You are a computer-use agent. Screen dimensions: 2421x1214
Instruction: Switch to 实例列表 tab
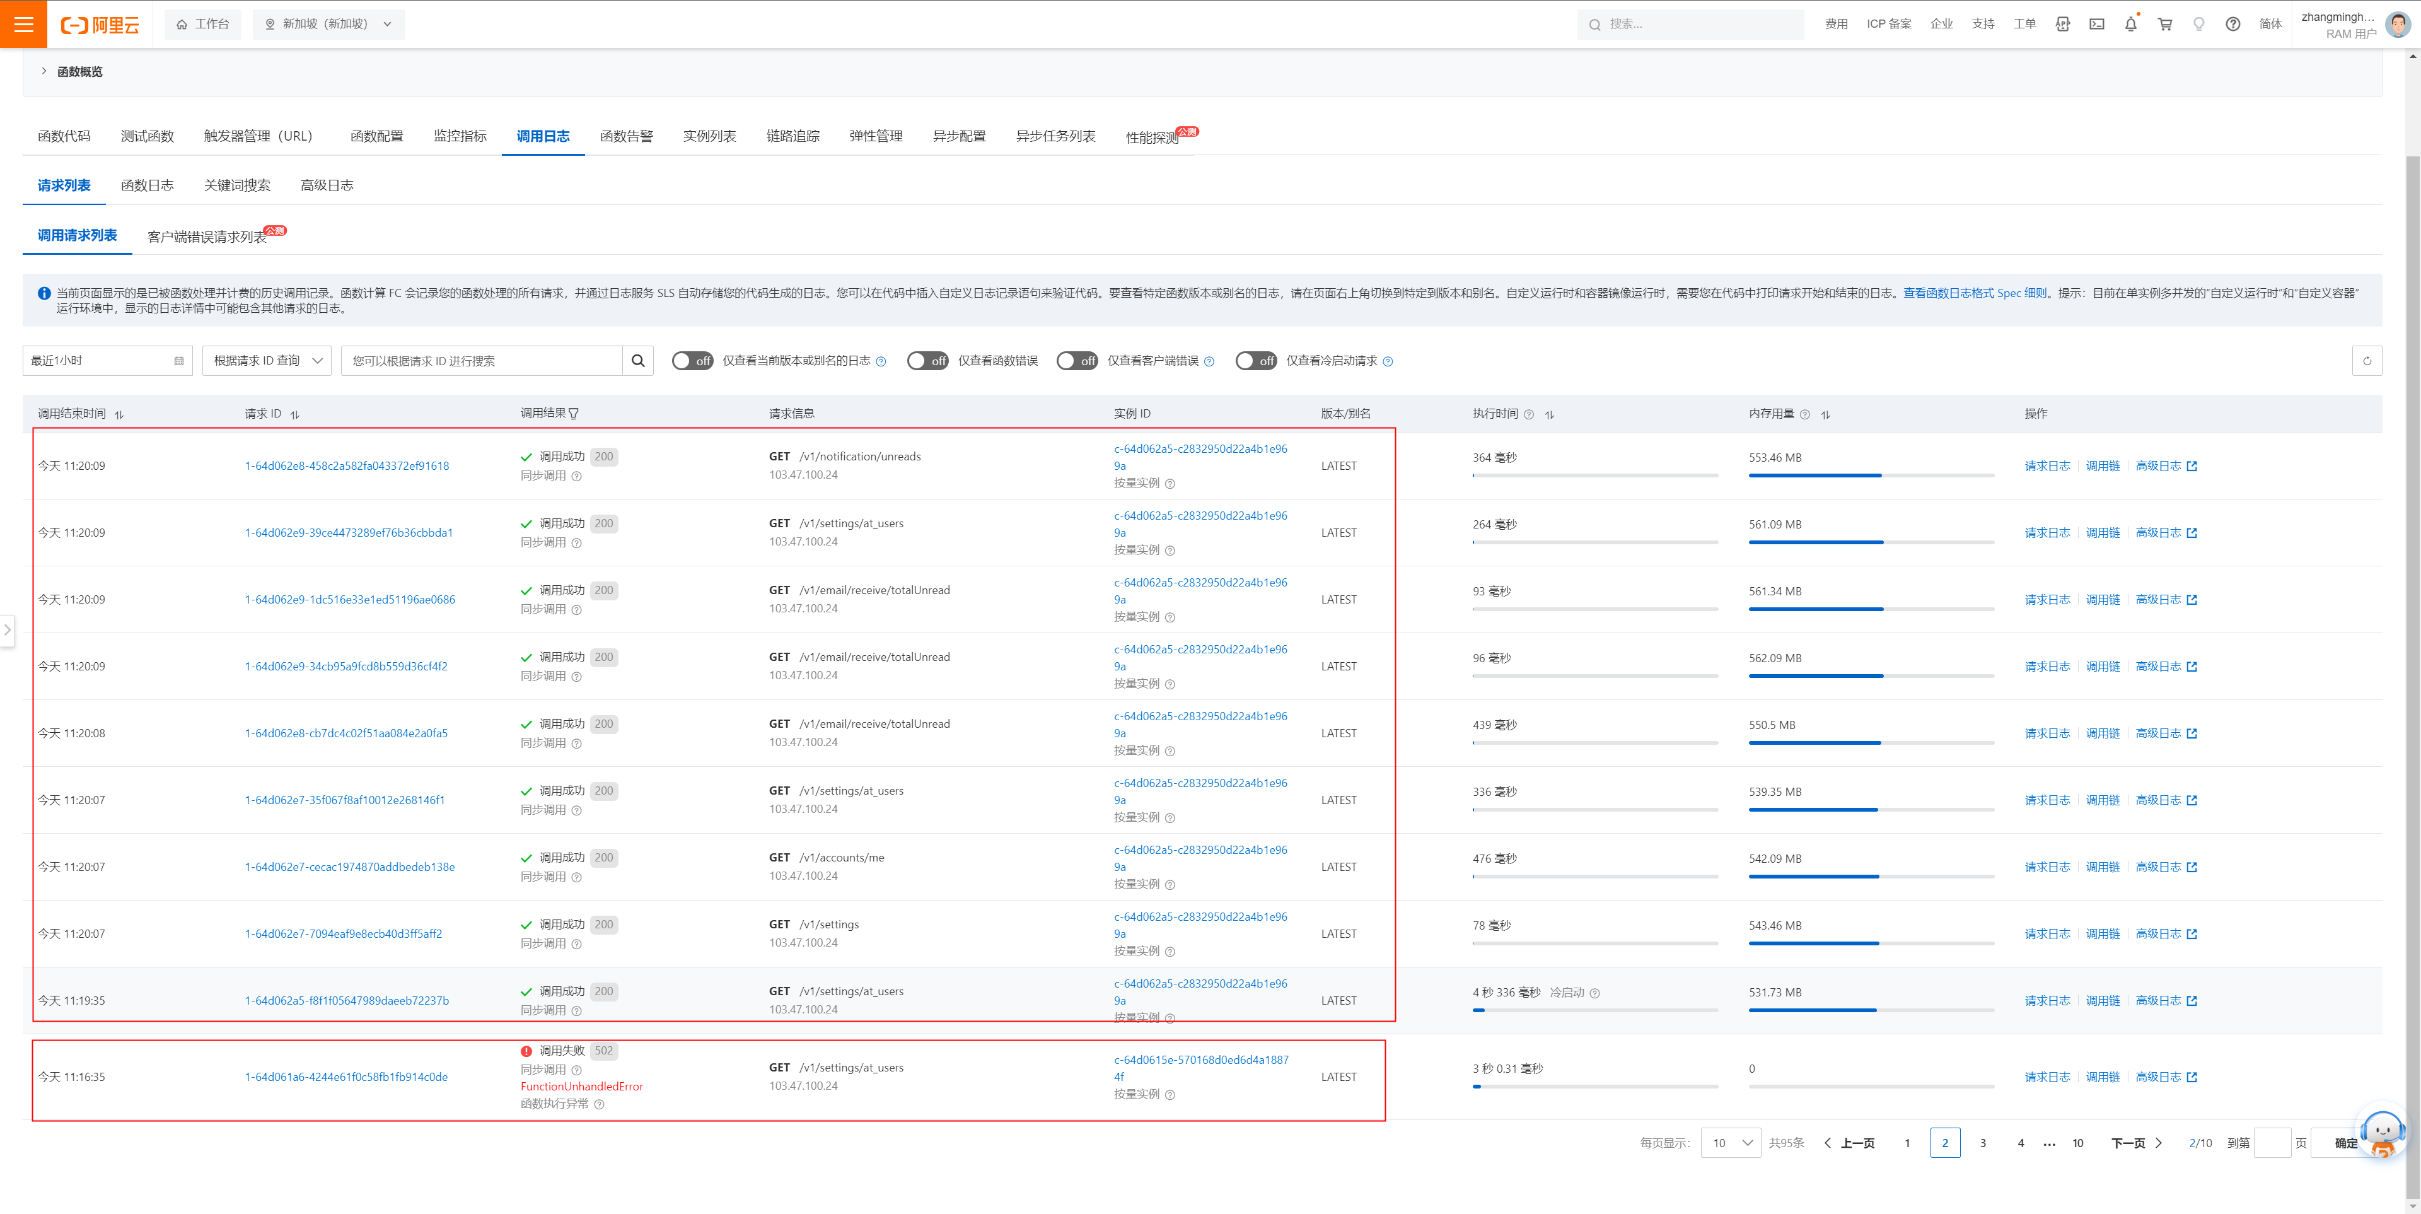click(709, 136)
